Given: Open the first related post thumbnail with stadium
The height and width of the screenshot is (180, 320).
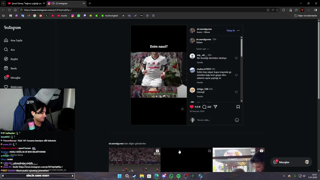Looking at the screenshot, I should point(134,160).
